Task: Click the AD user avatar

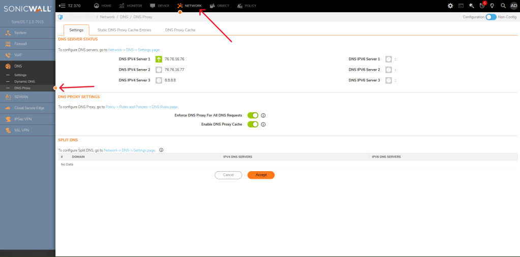Action: click(513, 6)
